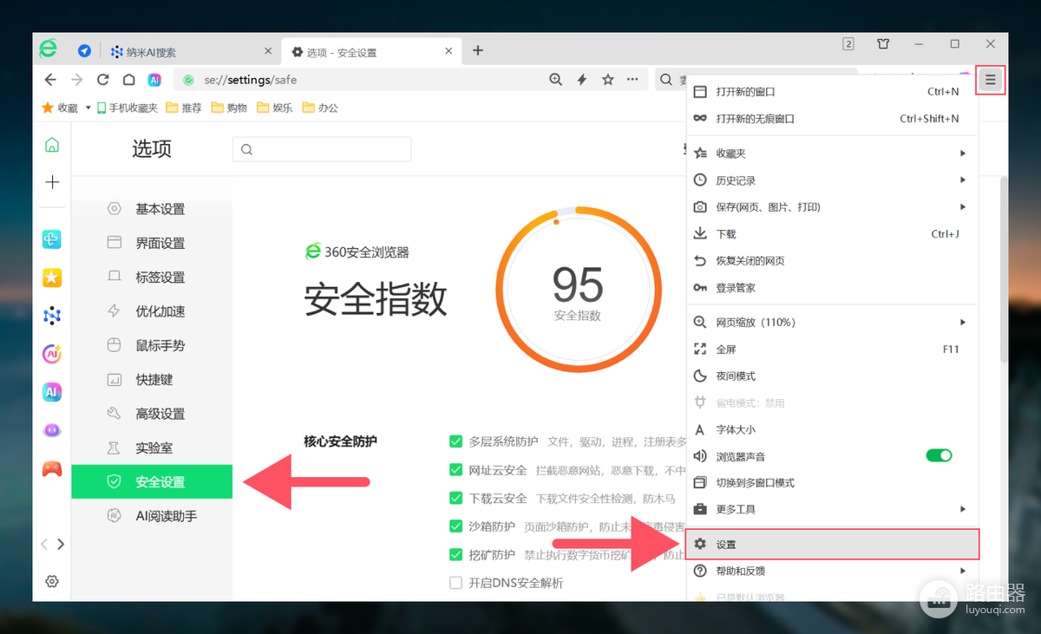Choose 恢复关闭的网页 menu item
1041x634 pixels.
coord(833,261)
